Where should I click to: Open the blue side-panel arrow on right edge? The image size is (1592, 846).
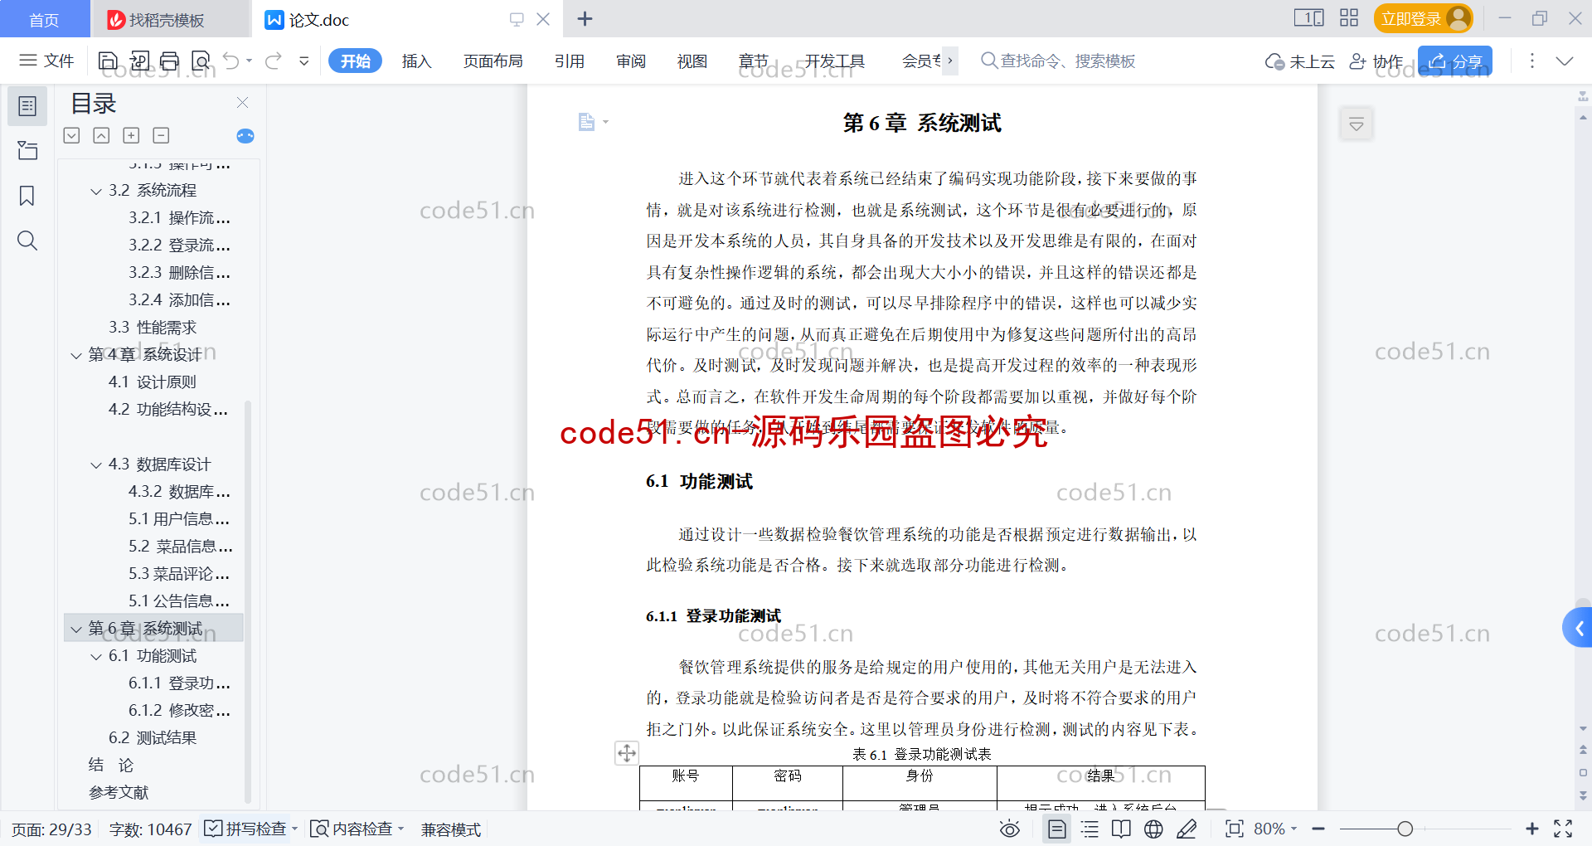coord(1578,628)
